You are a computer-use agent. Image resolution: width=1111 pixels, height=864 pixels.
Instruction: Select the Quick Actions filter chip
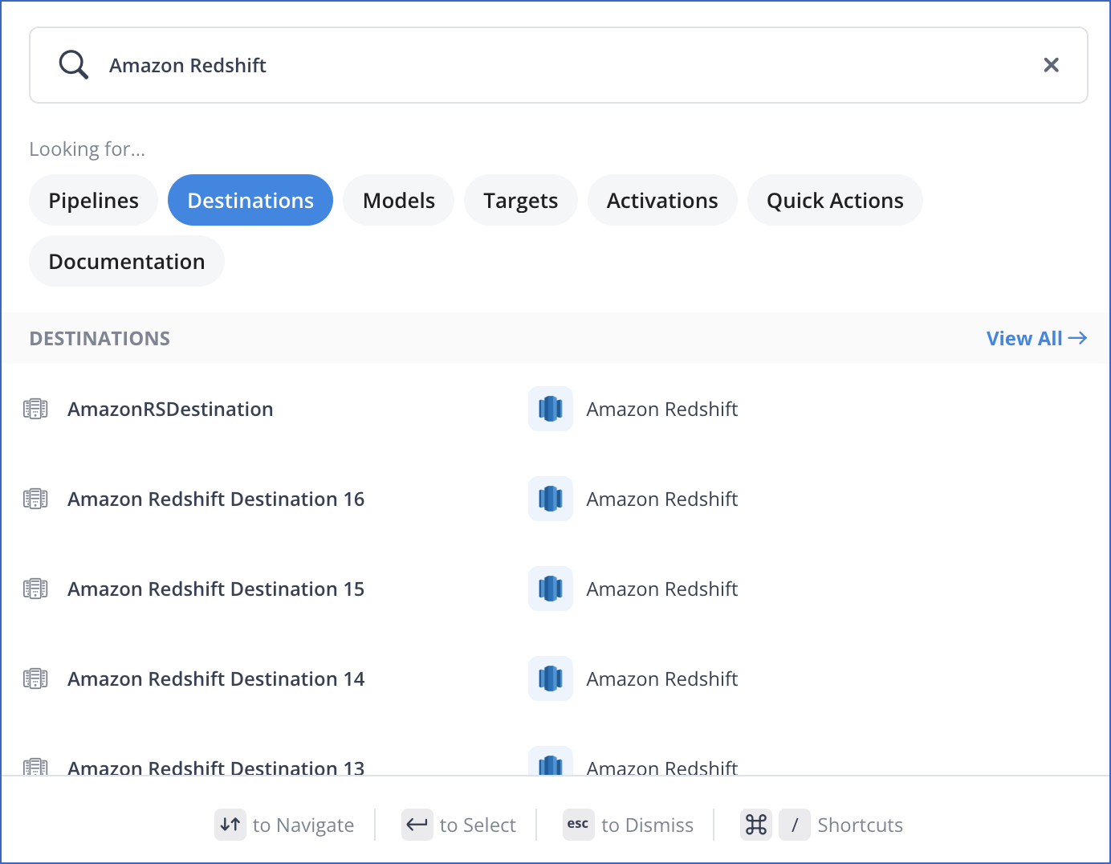coord(835,200)
